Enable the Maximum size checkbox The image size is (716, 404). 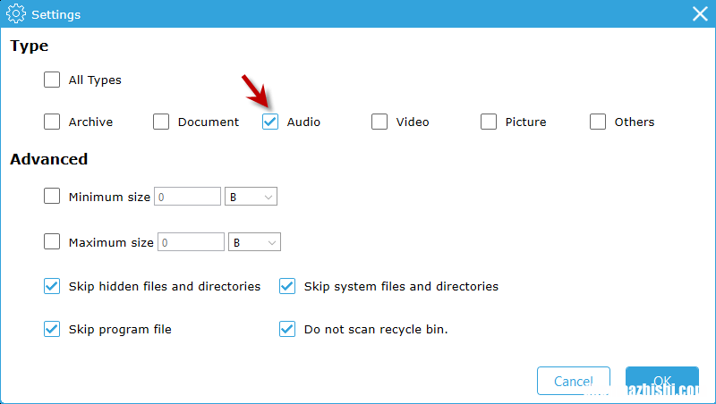click(x=52, y=241)
